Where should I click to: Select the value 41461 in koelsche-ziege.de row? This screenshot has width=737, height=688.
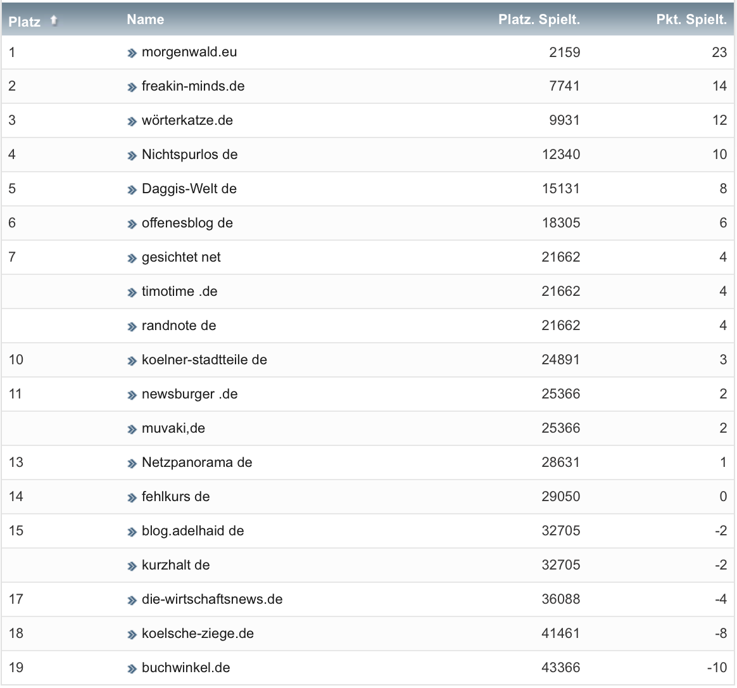pos(561,634)
